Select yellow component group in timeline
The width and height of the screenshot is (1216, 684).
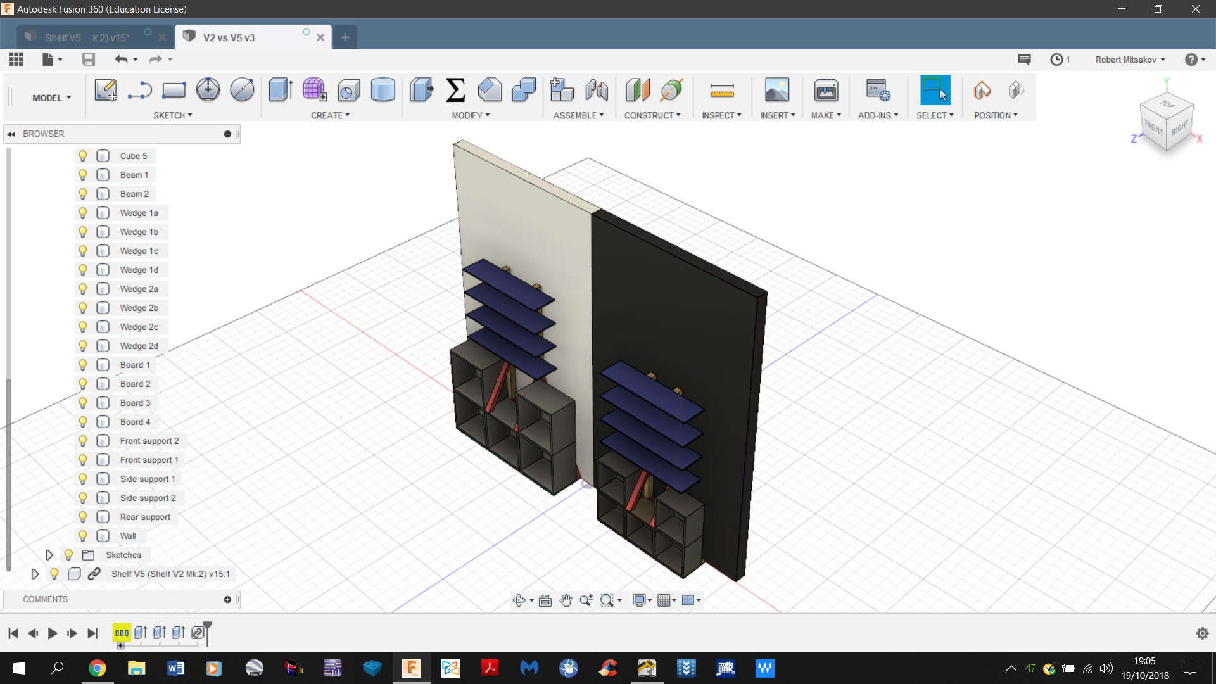point(122,633)
